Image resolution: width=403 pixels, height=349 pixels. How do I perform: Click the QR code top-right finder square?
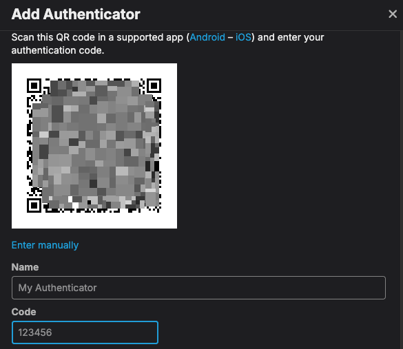pyautogui.click(x=154, y=86)
